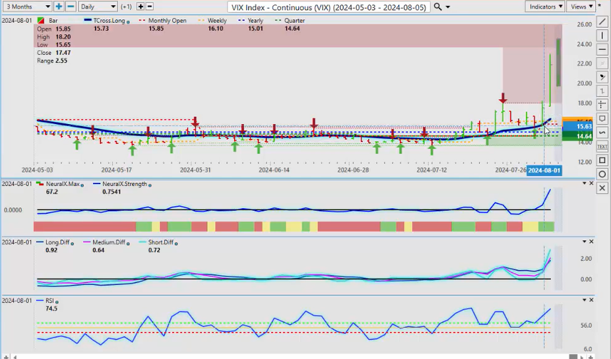Click the blue plus zoom-in button

coord(59,7)
